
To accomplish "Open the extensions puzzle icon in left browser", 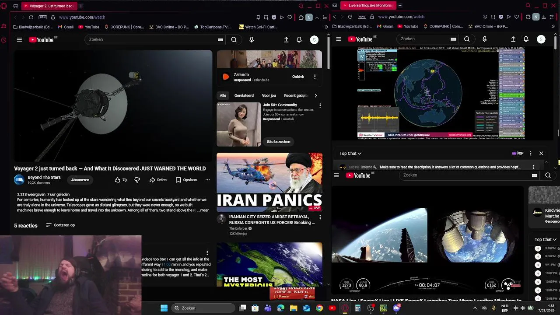I will [x=301, y=17].
